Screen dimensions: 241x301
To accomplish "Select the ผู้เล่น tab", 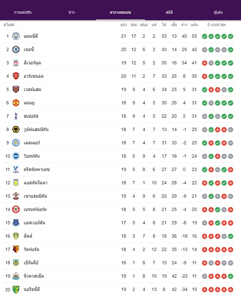I will 218,12.
